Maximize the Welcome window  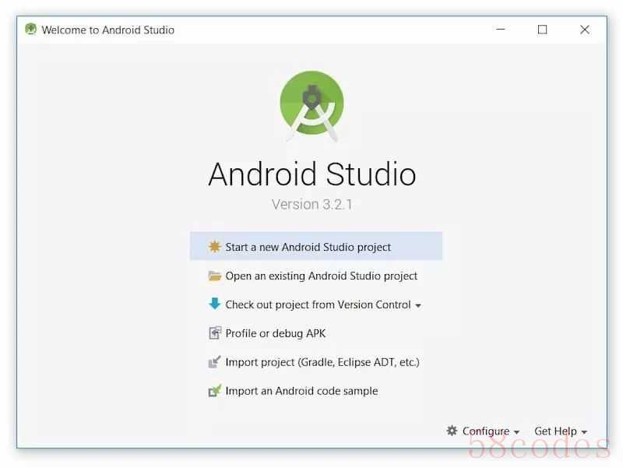542,30
